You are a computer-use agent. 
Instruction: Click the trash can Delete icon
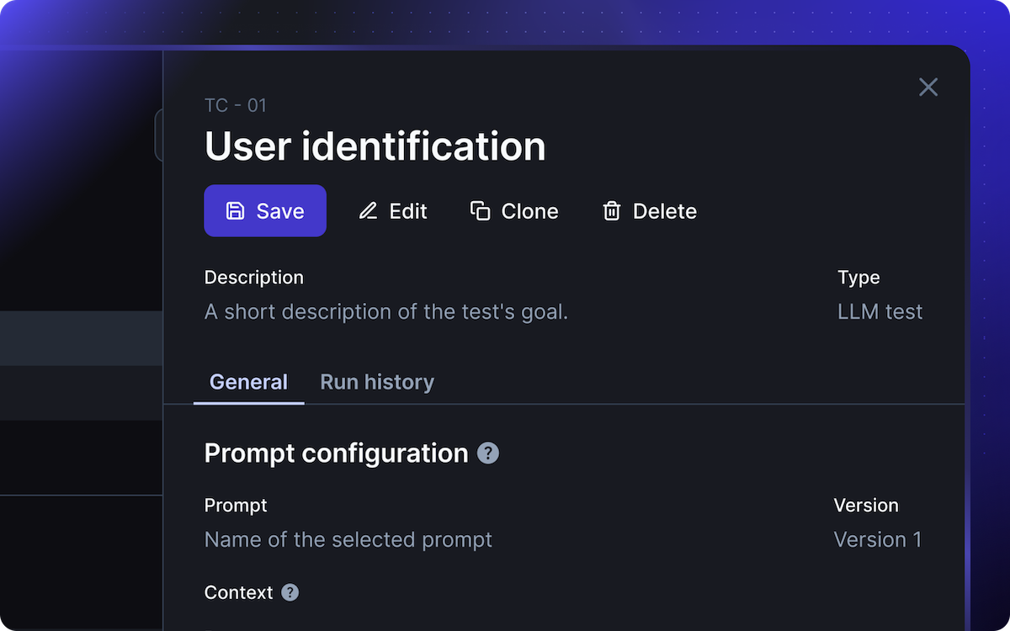point(611,211)
